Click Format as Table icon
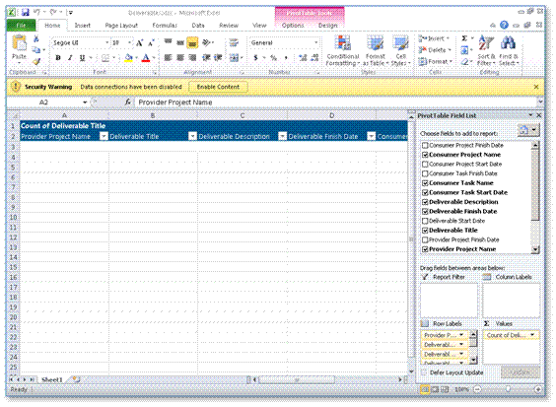This screenshot has width=556, height=407. 376,44
